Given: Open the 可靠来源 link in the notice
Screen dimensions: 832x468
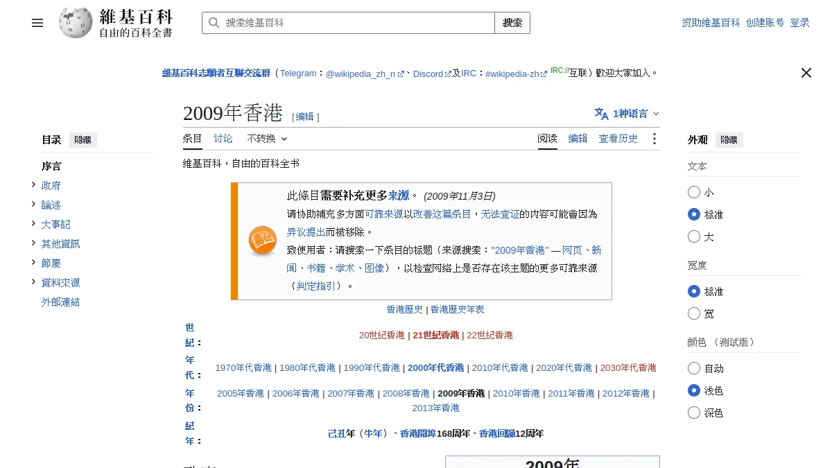Looking at the screenshot, I should tap(384, 214).
